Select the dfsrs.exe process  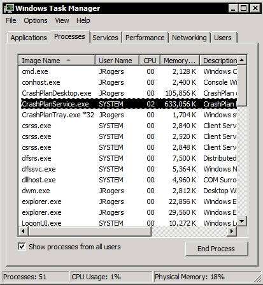tap(129, 158)
